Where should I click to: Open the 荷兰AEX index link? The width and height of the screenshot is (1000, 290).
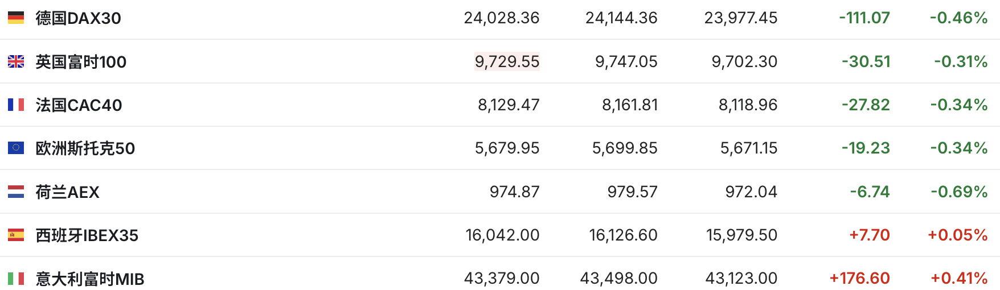pos(67,192)
